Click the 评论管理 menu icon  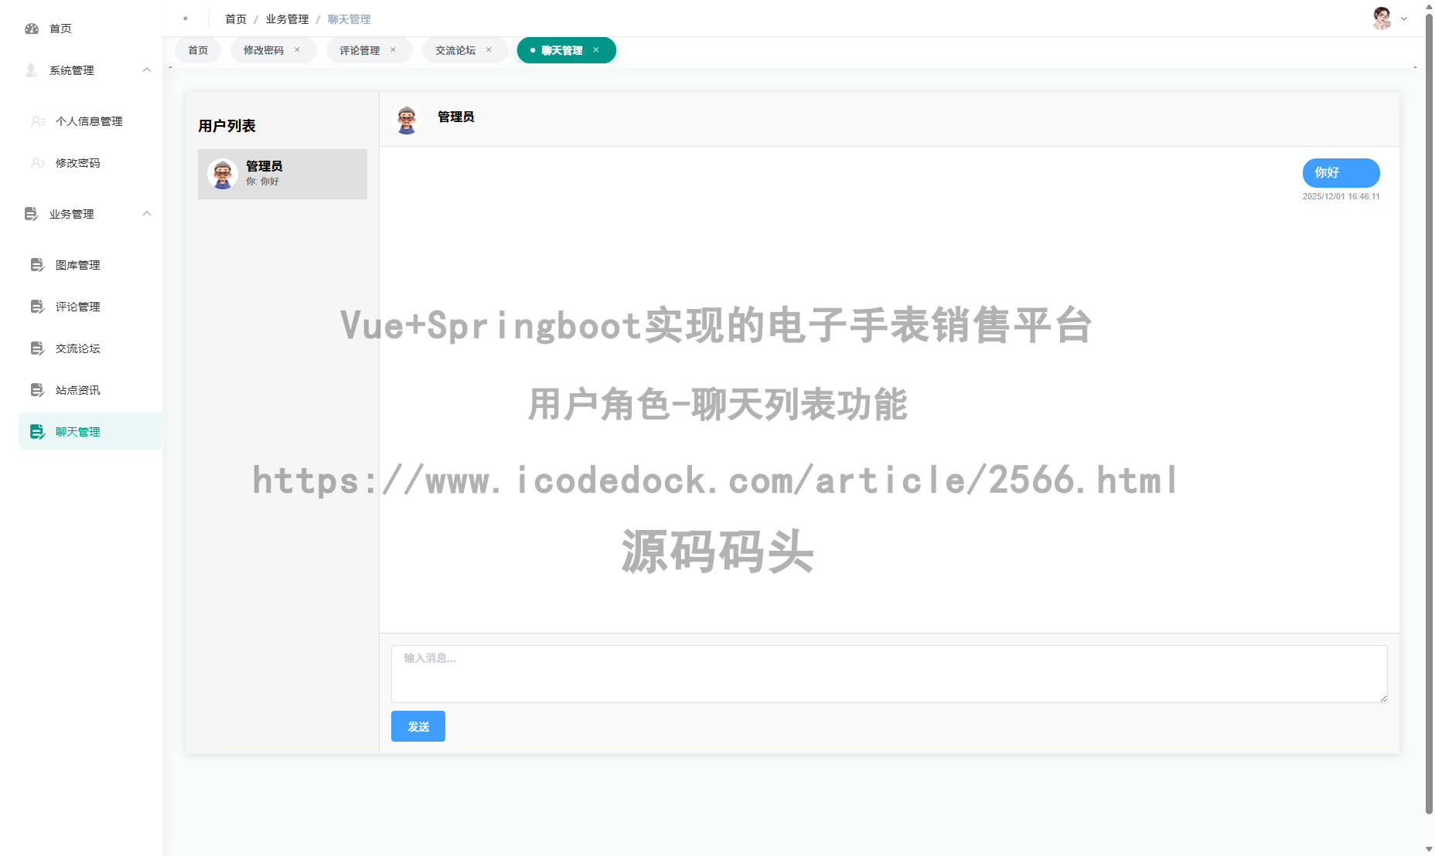pos(37,307)
